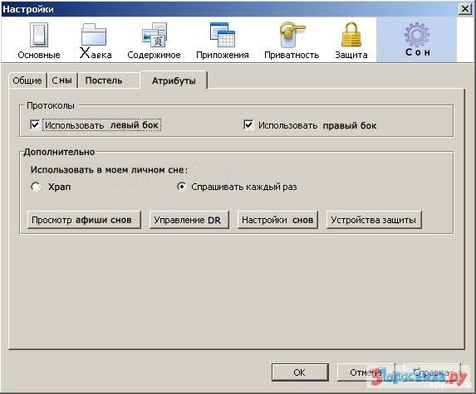Toggle Использовать правый бок checkbox
Screen dimensions: 476x394
pyautogui.click(x=248, y=124)
